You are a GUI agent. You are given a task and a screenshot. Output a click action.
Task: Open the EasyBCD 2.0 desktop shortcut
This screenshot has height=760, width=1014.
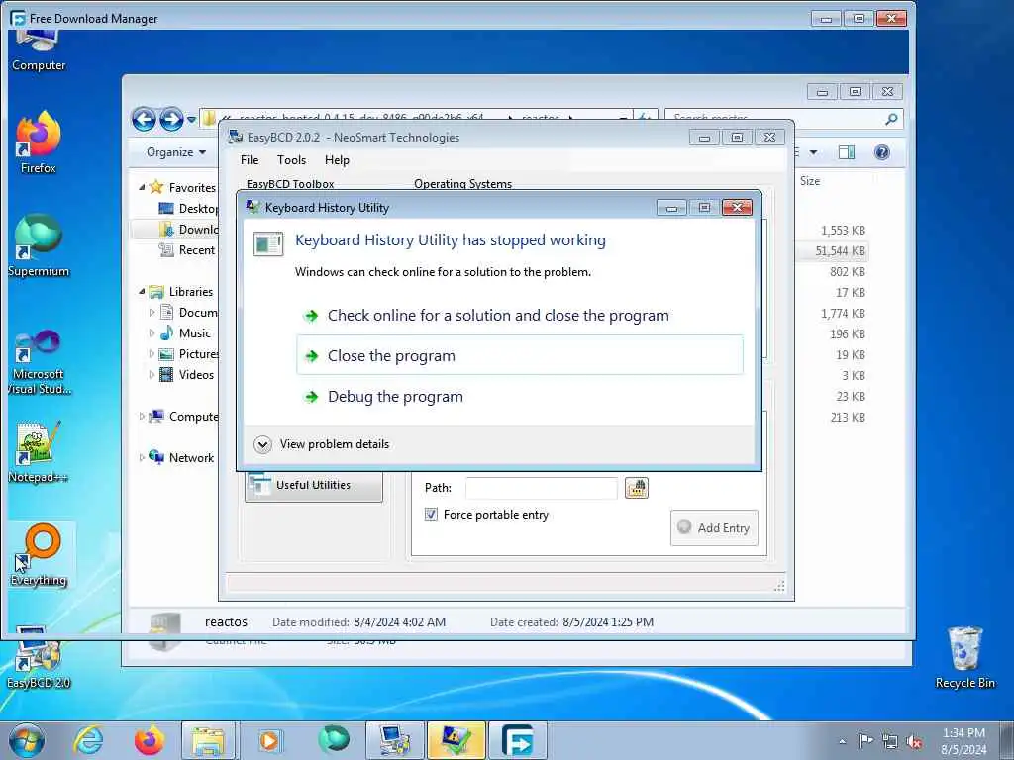pyautogui.click(x=39, y=658)
